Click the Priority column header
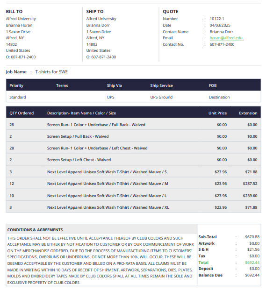Screen dimensions: 266x291 pyautogui.click(x=16, y=85)
